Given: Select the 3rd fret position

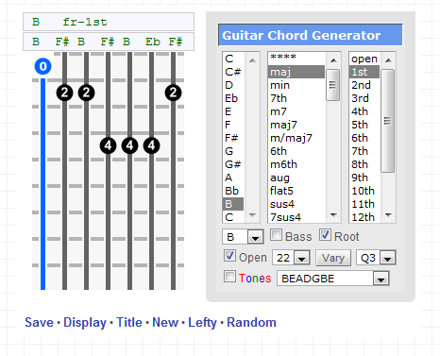Looking at the screenshot, I should [x=364, y=98].
